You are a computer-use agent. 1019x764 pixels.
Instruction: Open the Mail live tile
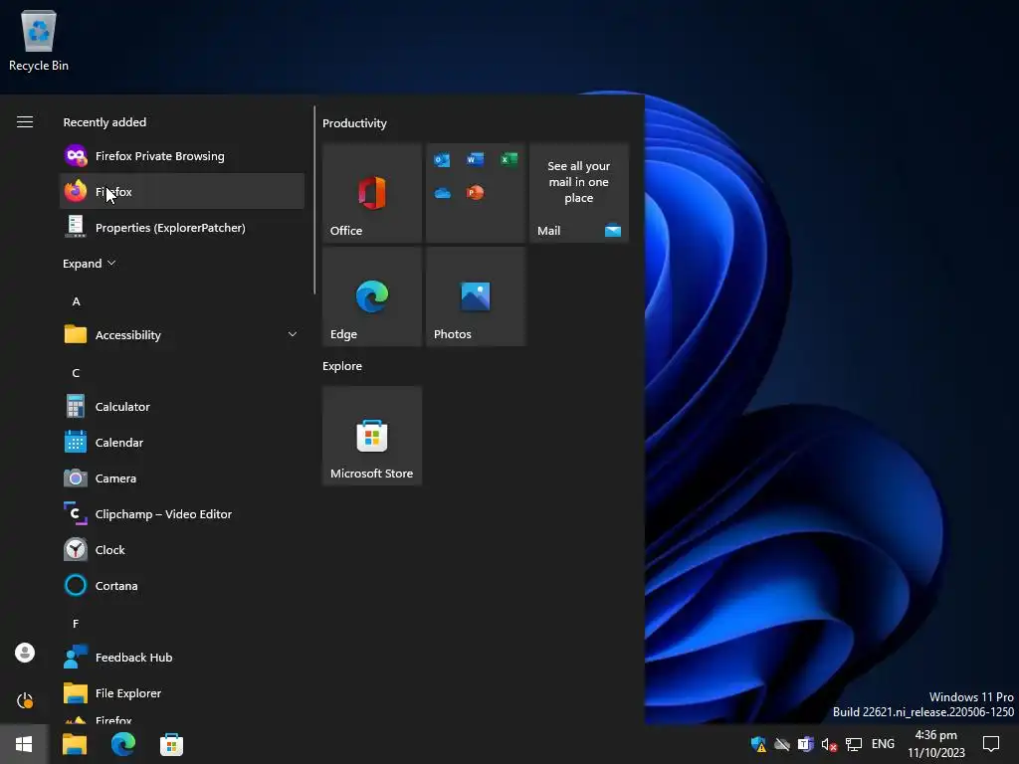[579, 193]
